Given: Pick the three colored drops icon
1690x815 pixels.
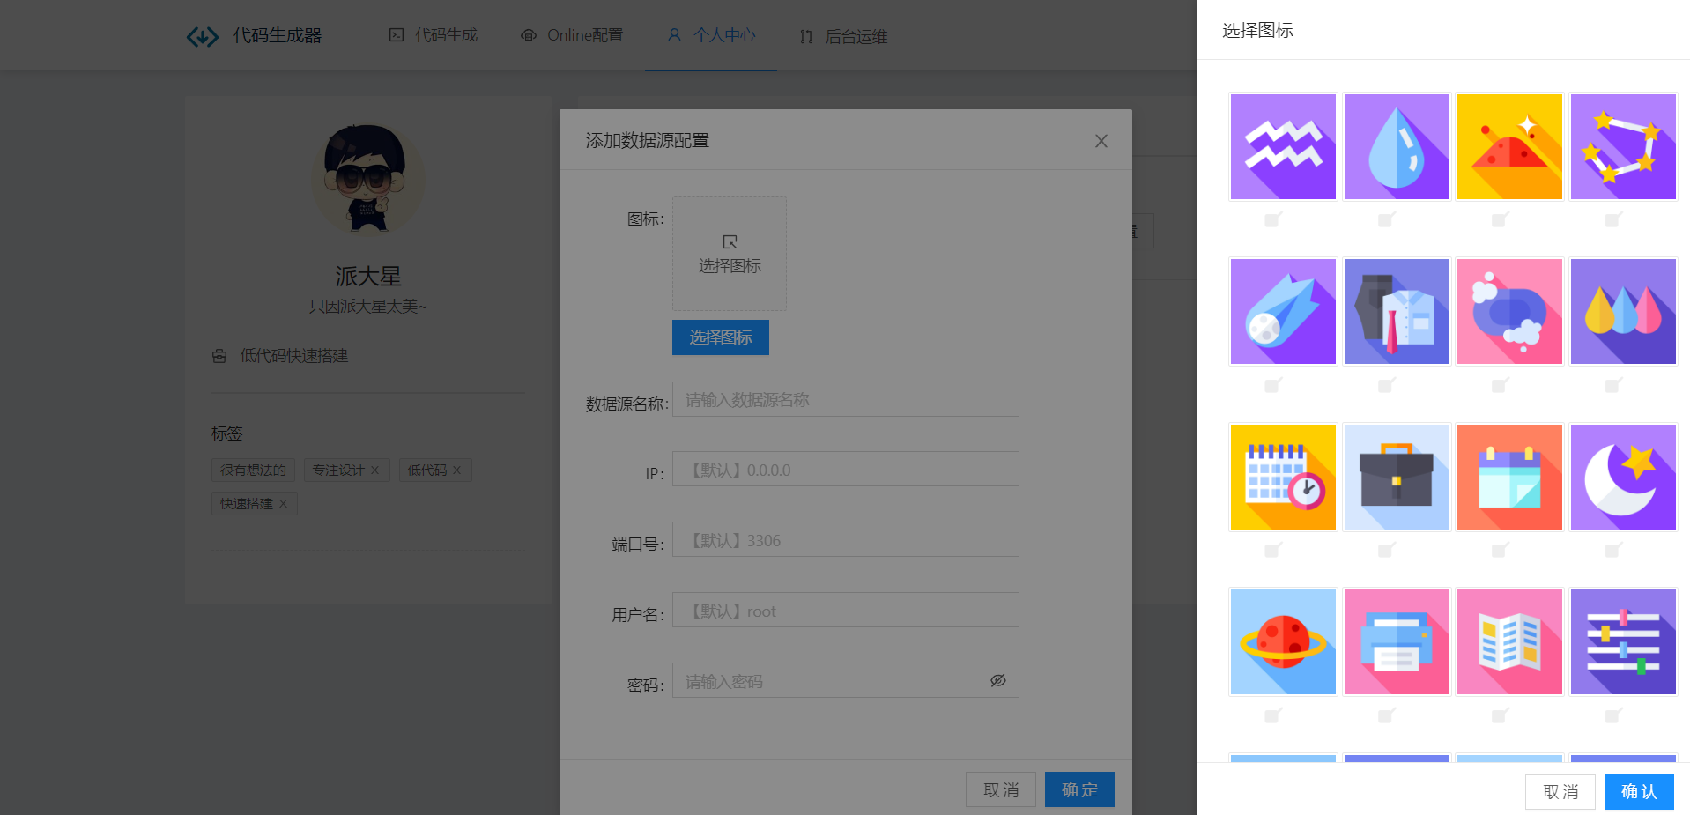Looking at the screenshot, I should tap(1624, 312).
